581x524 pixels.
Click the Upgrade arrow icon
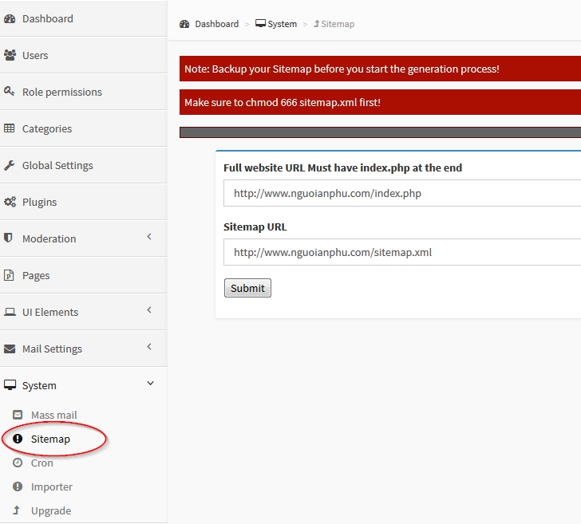(16, 510)
